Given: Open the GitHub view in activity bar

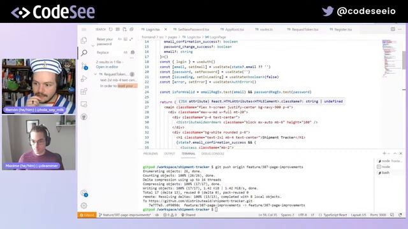Looking at the screenshot, I should (84, 117).
